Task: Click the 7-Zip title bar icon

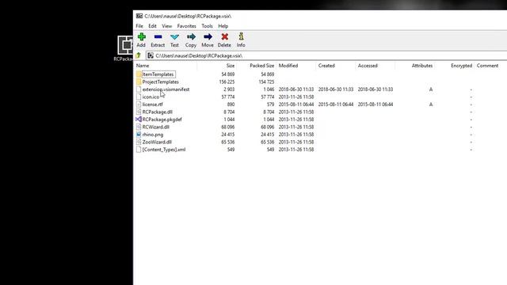Action: point(139,16)
